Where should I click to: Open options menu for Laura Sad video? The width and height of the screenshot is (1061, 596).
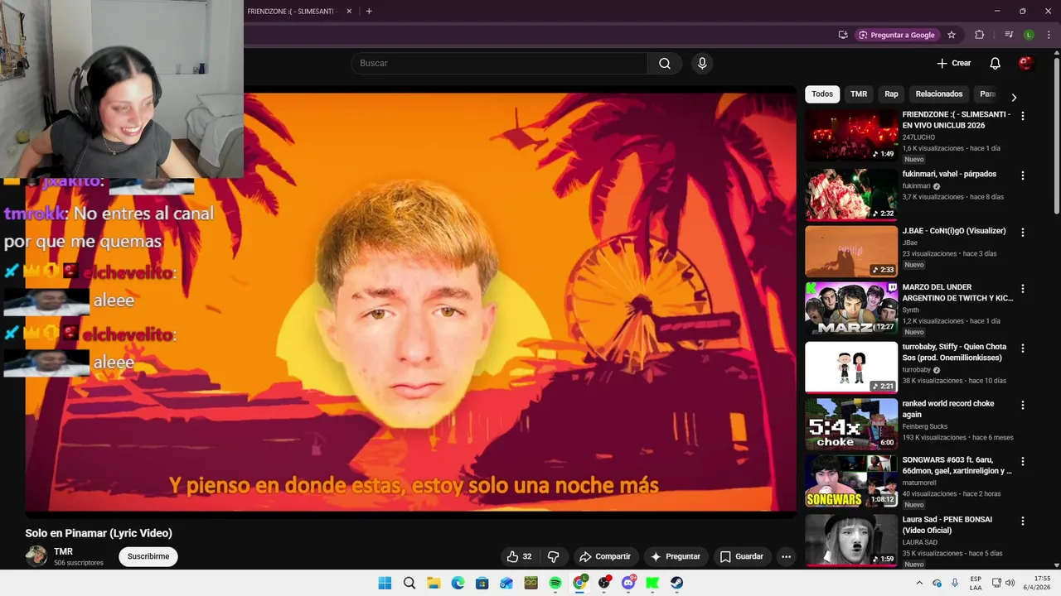tap(1023, 521)
